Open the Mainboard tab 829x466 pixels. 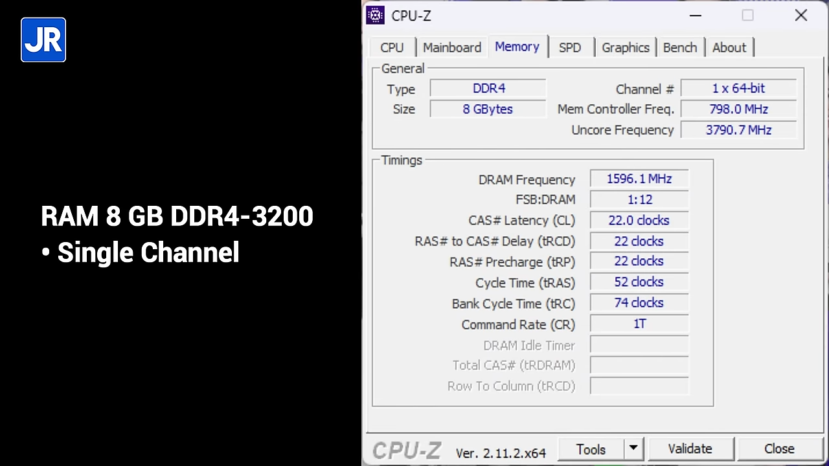(451, 48)
